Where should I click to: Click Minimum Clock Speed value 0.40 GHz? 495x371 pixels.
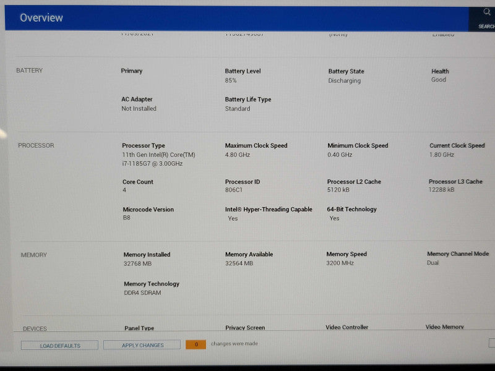[340, 155]
